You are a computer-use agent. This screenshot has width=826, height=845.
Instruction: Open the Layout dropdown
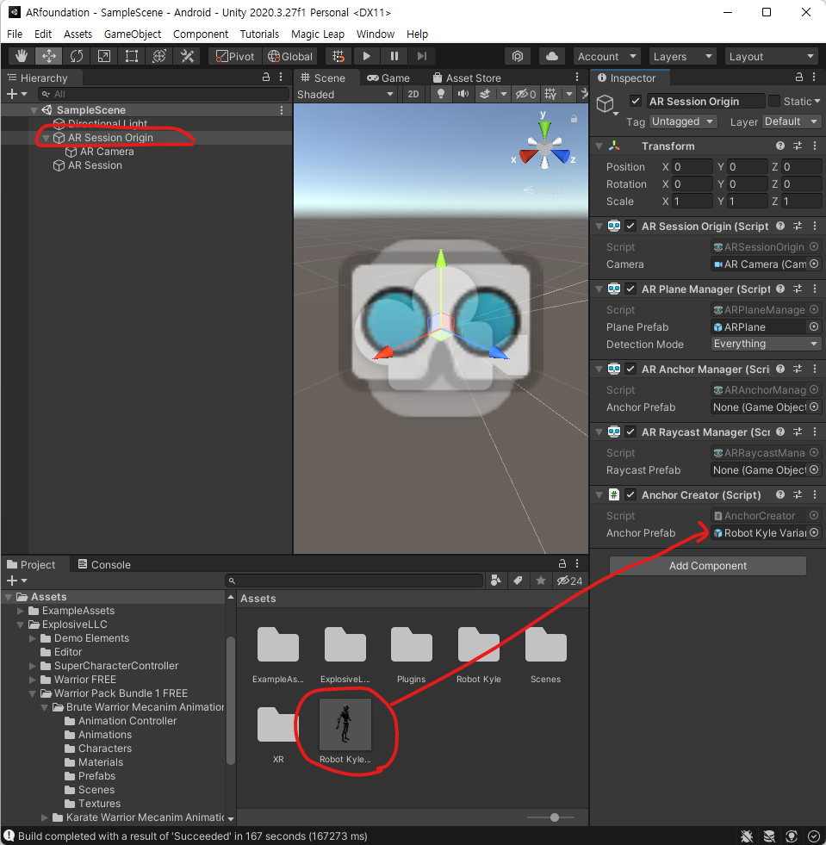coord(771,56)
